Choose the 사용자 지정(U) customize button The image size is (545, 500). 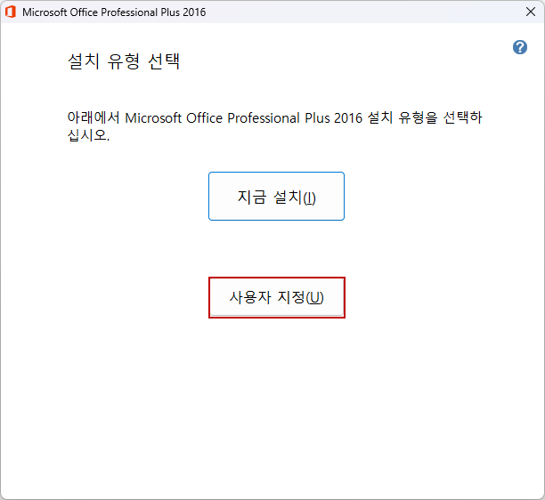click(x=277, y=297)
